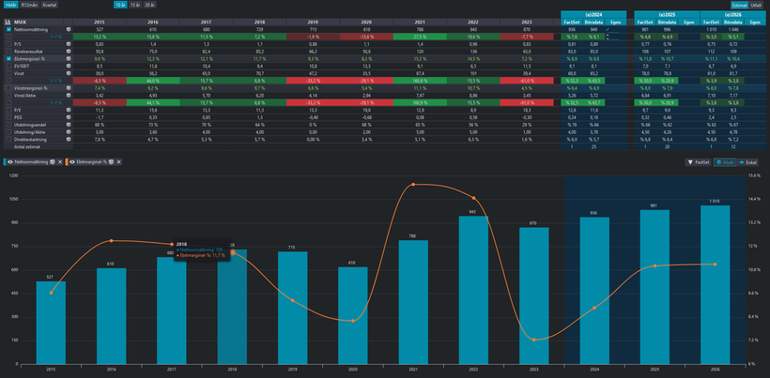Tick the Vinst/Aktie checkbox
The width and height of the screenshot is (770, 378).
[8, 95]
